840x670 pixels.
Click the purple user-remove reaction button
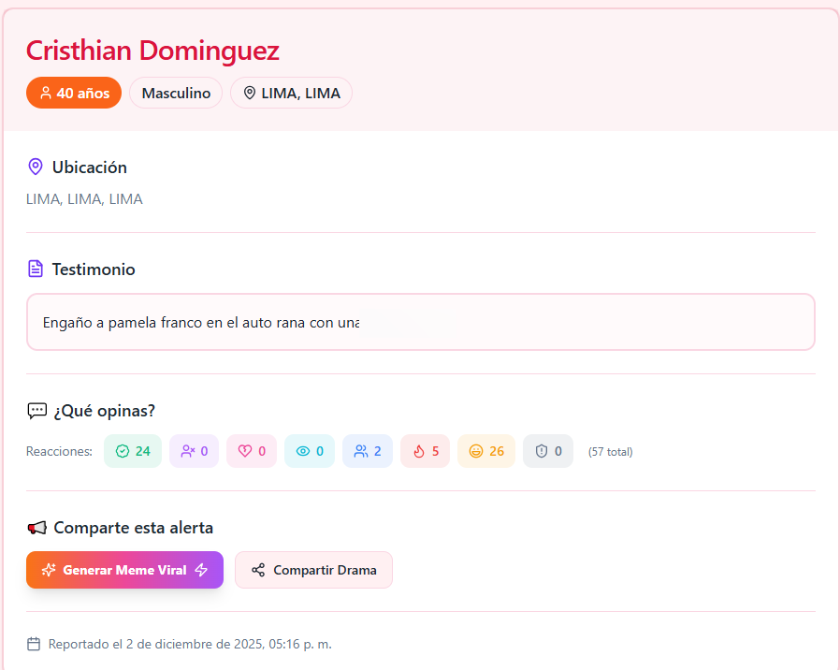coord(195,451)
